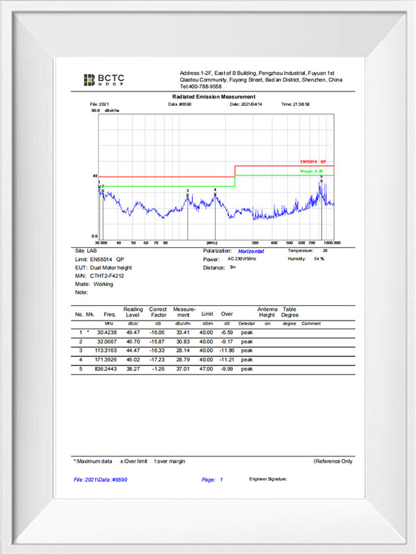Click the 'Table Degree' column header
Viewport: 416px width, 554px height.
click(290, 312)
